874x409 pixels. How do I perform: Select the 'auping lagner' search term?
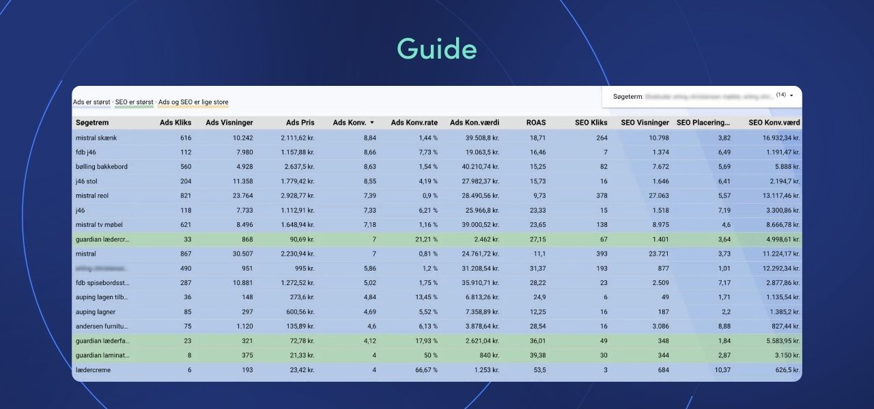pyautogui.click(x=95, y=312)
